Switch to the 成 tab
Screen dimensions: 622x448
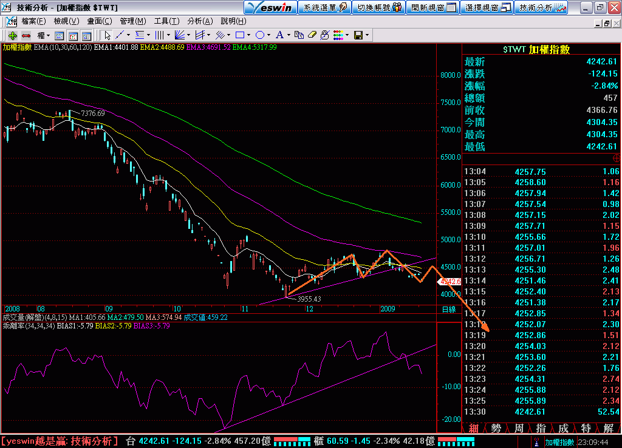coord(563,428)
